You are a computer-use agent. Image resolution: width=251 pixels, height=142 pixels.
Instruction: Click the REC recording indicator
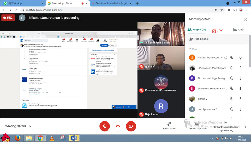(8, 18)
